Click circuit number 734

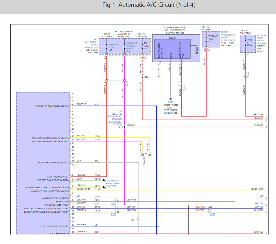coord(97,104)
